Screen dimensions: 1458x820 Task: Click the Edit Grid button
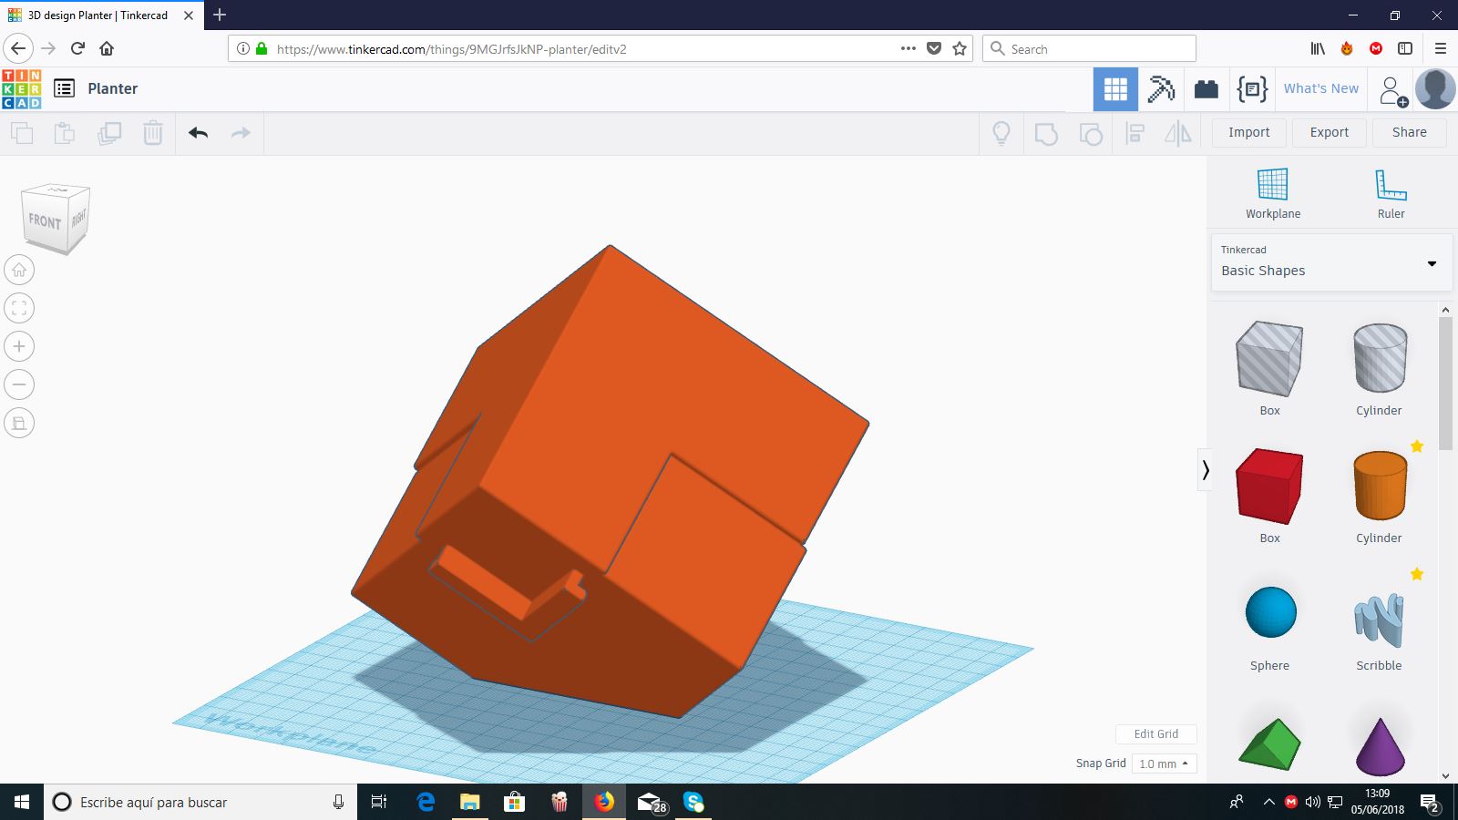tap(1155, 734)
